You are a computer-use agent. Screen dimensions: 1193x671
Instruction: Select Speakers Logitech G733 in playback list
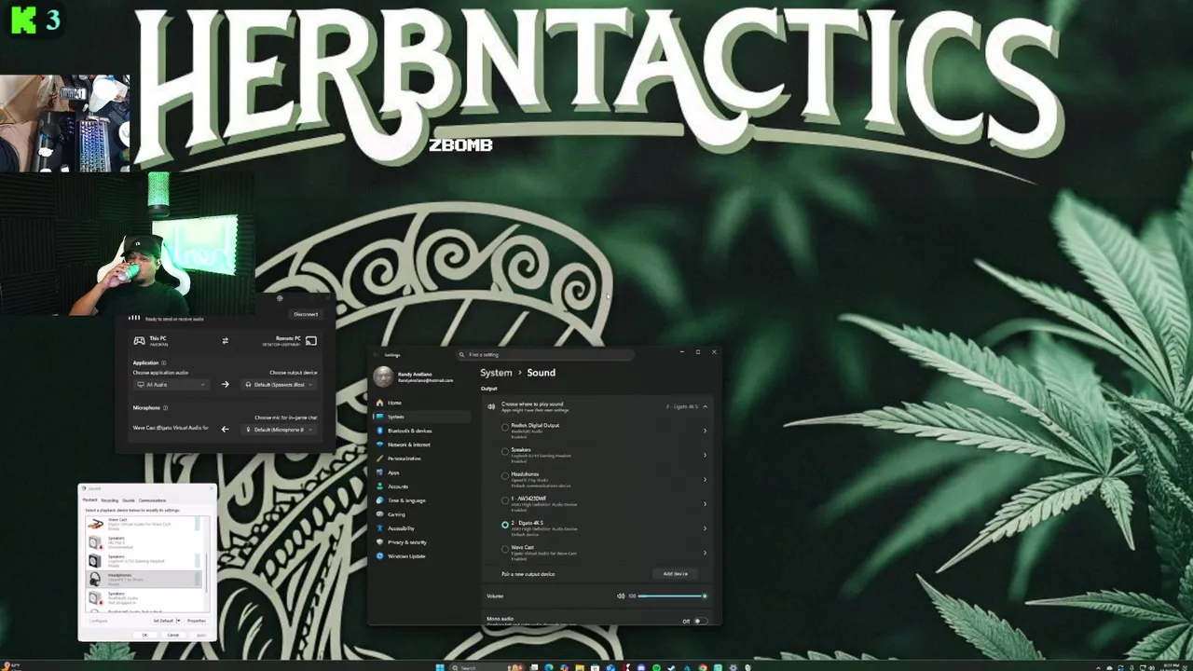144,561
